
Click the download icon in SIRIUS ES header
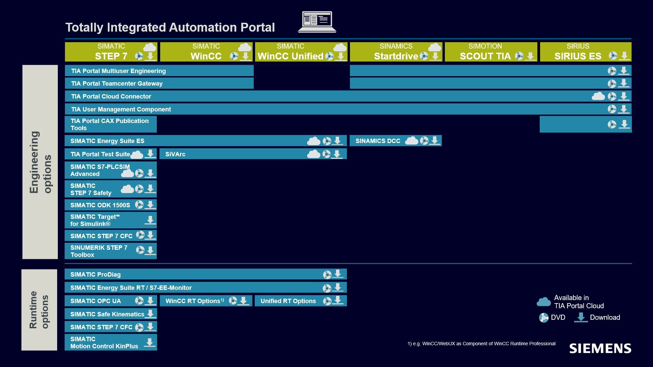(624, 56)
